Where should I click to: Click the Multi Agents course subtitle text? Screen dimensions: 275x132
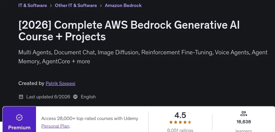point(143,57)
